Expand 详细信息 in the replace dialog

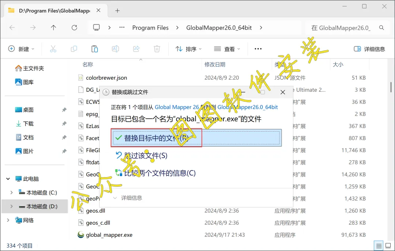click(x=128, y=198)
